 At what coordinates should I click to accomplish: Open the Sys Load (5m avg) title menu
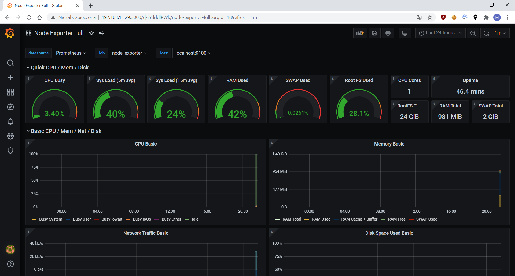pyautogui.click(x=116, y=80)
